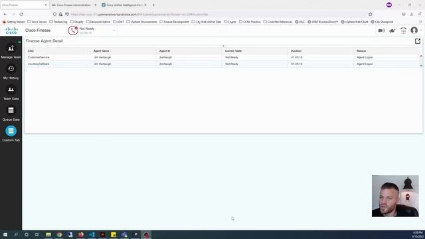Click the table scrollbar up arrow
Viewport: 425px width, 239px height.
point(421,56)
